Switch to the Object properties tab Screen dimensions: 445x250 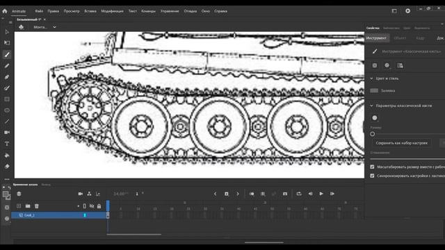tap(400, 38)
